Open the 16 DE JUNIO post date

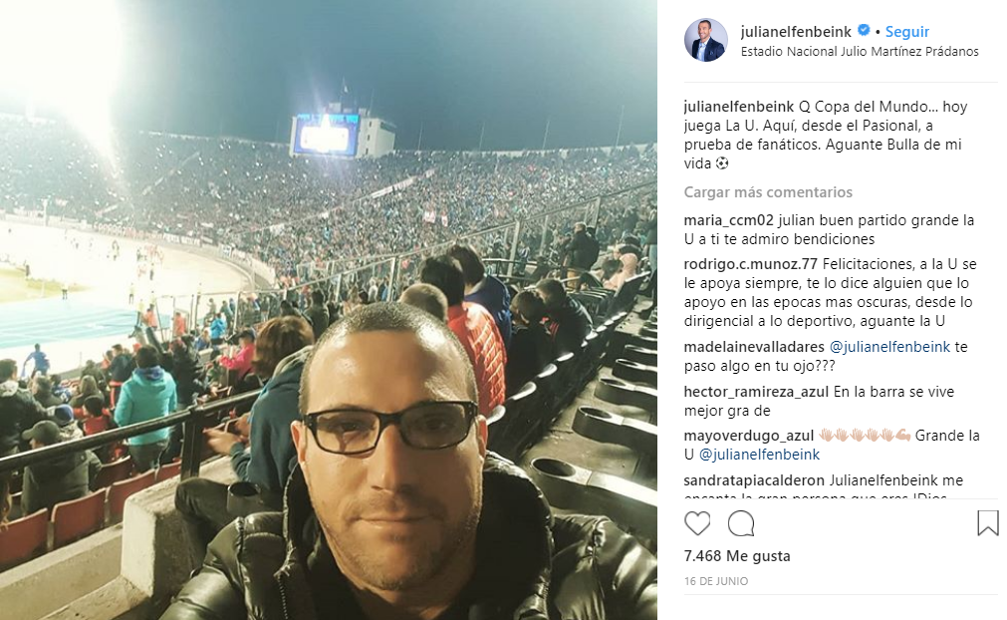pyautogui.click(x=716, y=581)
